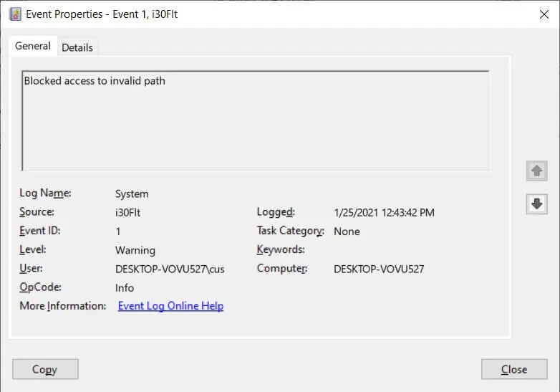
Task: Click the Computer value 'DESKTOP-VOVU527'
Action: pos(379,269)
